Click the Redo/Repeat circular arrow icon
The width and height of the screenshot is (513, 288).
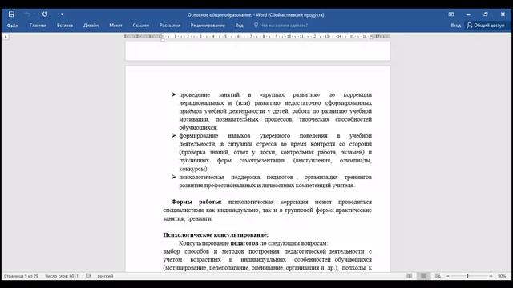[x=45, y=14]
